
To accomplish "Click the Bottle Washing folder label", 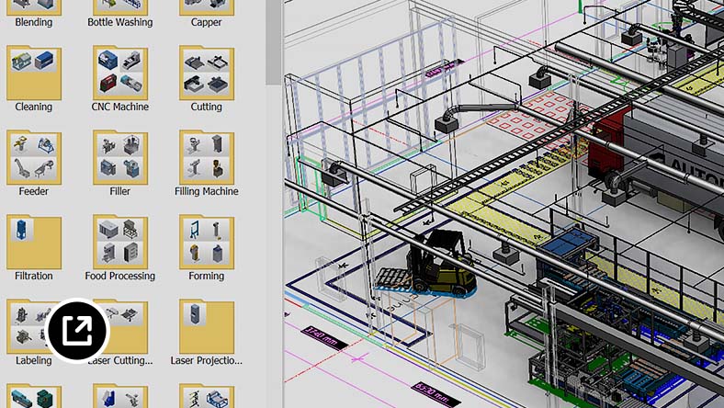I will [119, 22].
